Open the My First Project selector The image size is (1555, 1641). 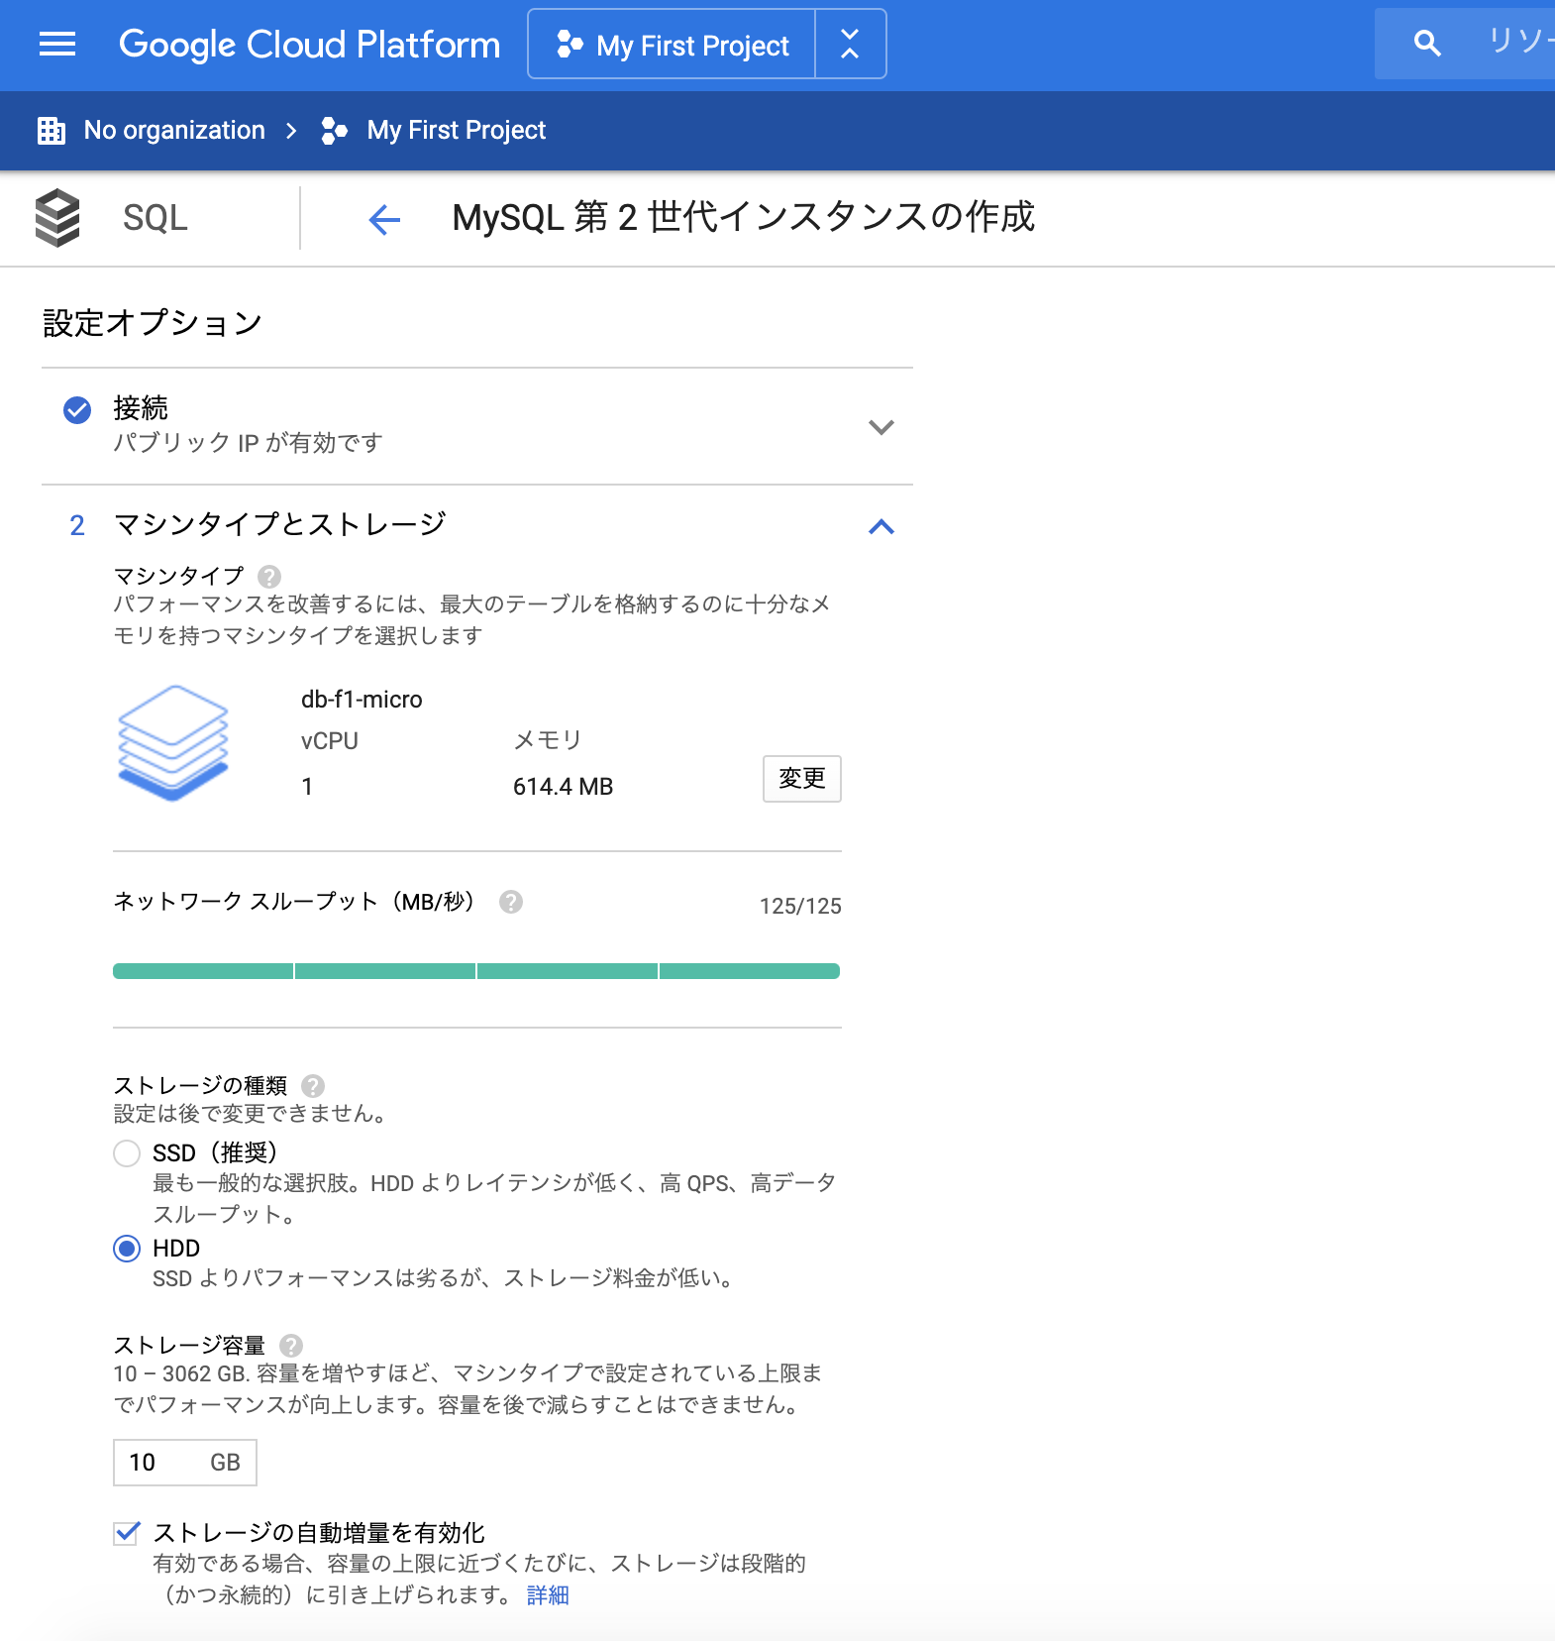click(x=673, y=45)
